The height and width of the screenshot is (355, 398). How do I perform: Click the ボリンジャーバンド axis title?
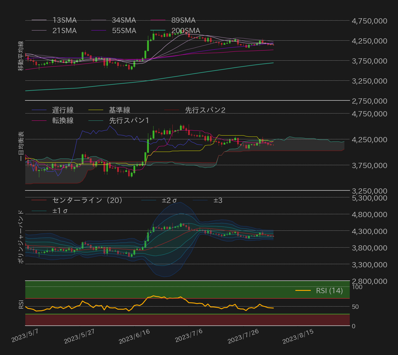tap(21, 237)
